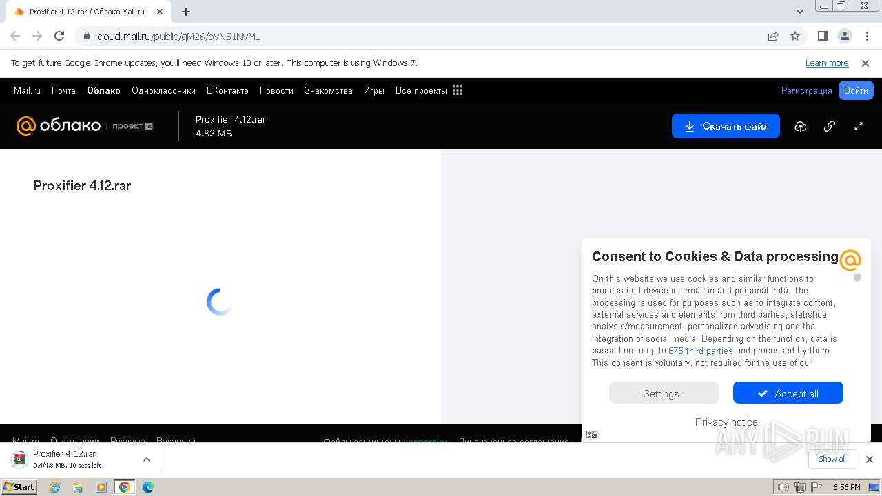The width and height of the screenshot is (882, 496).
Task: Open Windows Explorer folder in taskbar
Action: pos(78,487)
